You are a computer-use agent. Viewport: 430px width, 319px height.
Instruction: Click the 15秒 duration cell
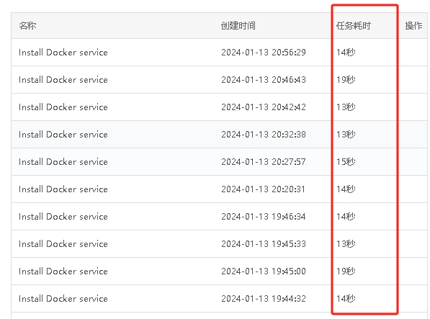pyautogui.click(x=346, y=162)
